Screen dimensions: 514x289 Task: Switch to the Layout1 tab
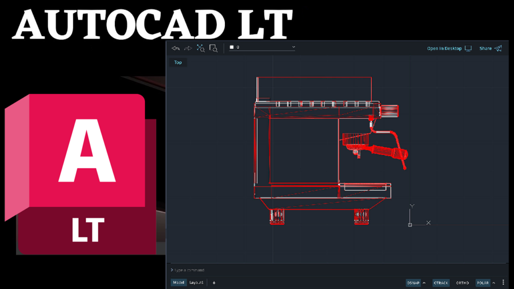[196, 283]
